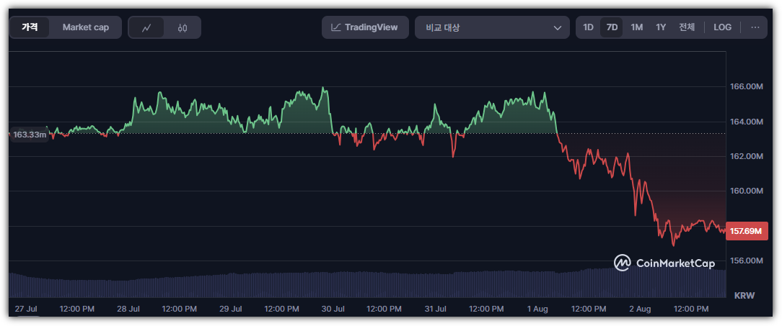Click the 166.00M axis label

pyautogui.click(x=746, y=86)
